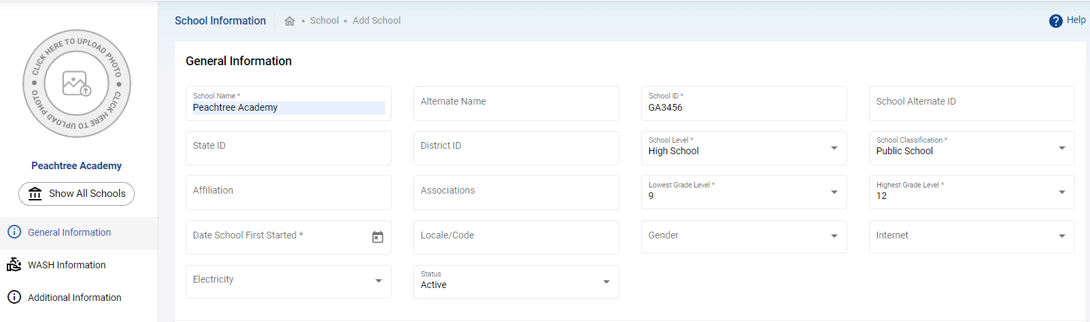Image resolution: width=1090 pixels, height=322 pixels.
Task: Go to Additional Information section
Action: pos(79,298)
